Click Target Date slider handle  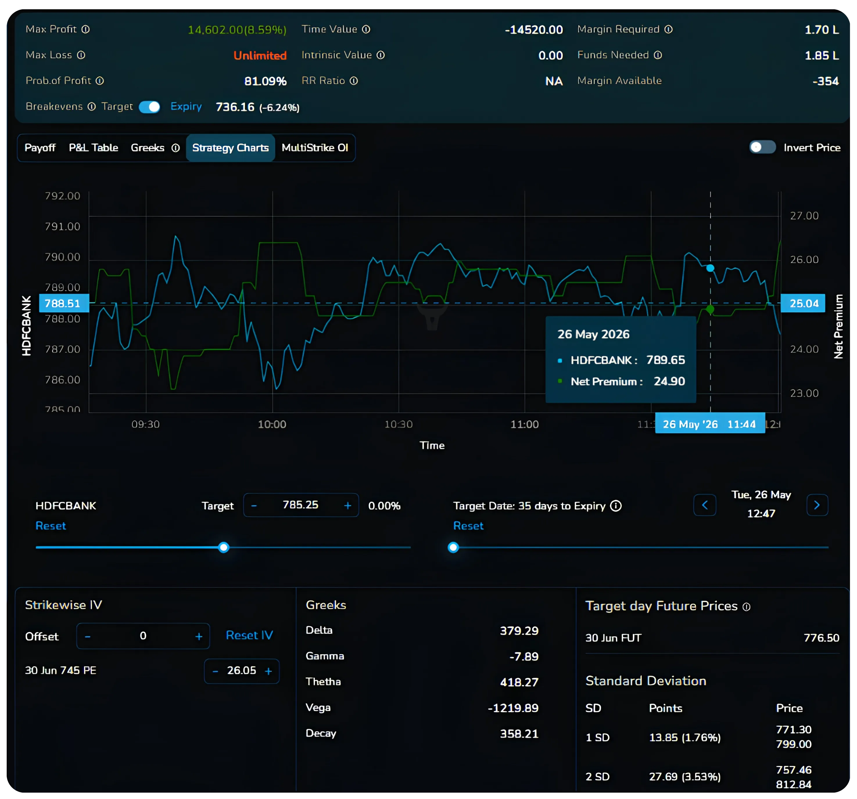click(x=453, y=547)
